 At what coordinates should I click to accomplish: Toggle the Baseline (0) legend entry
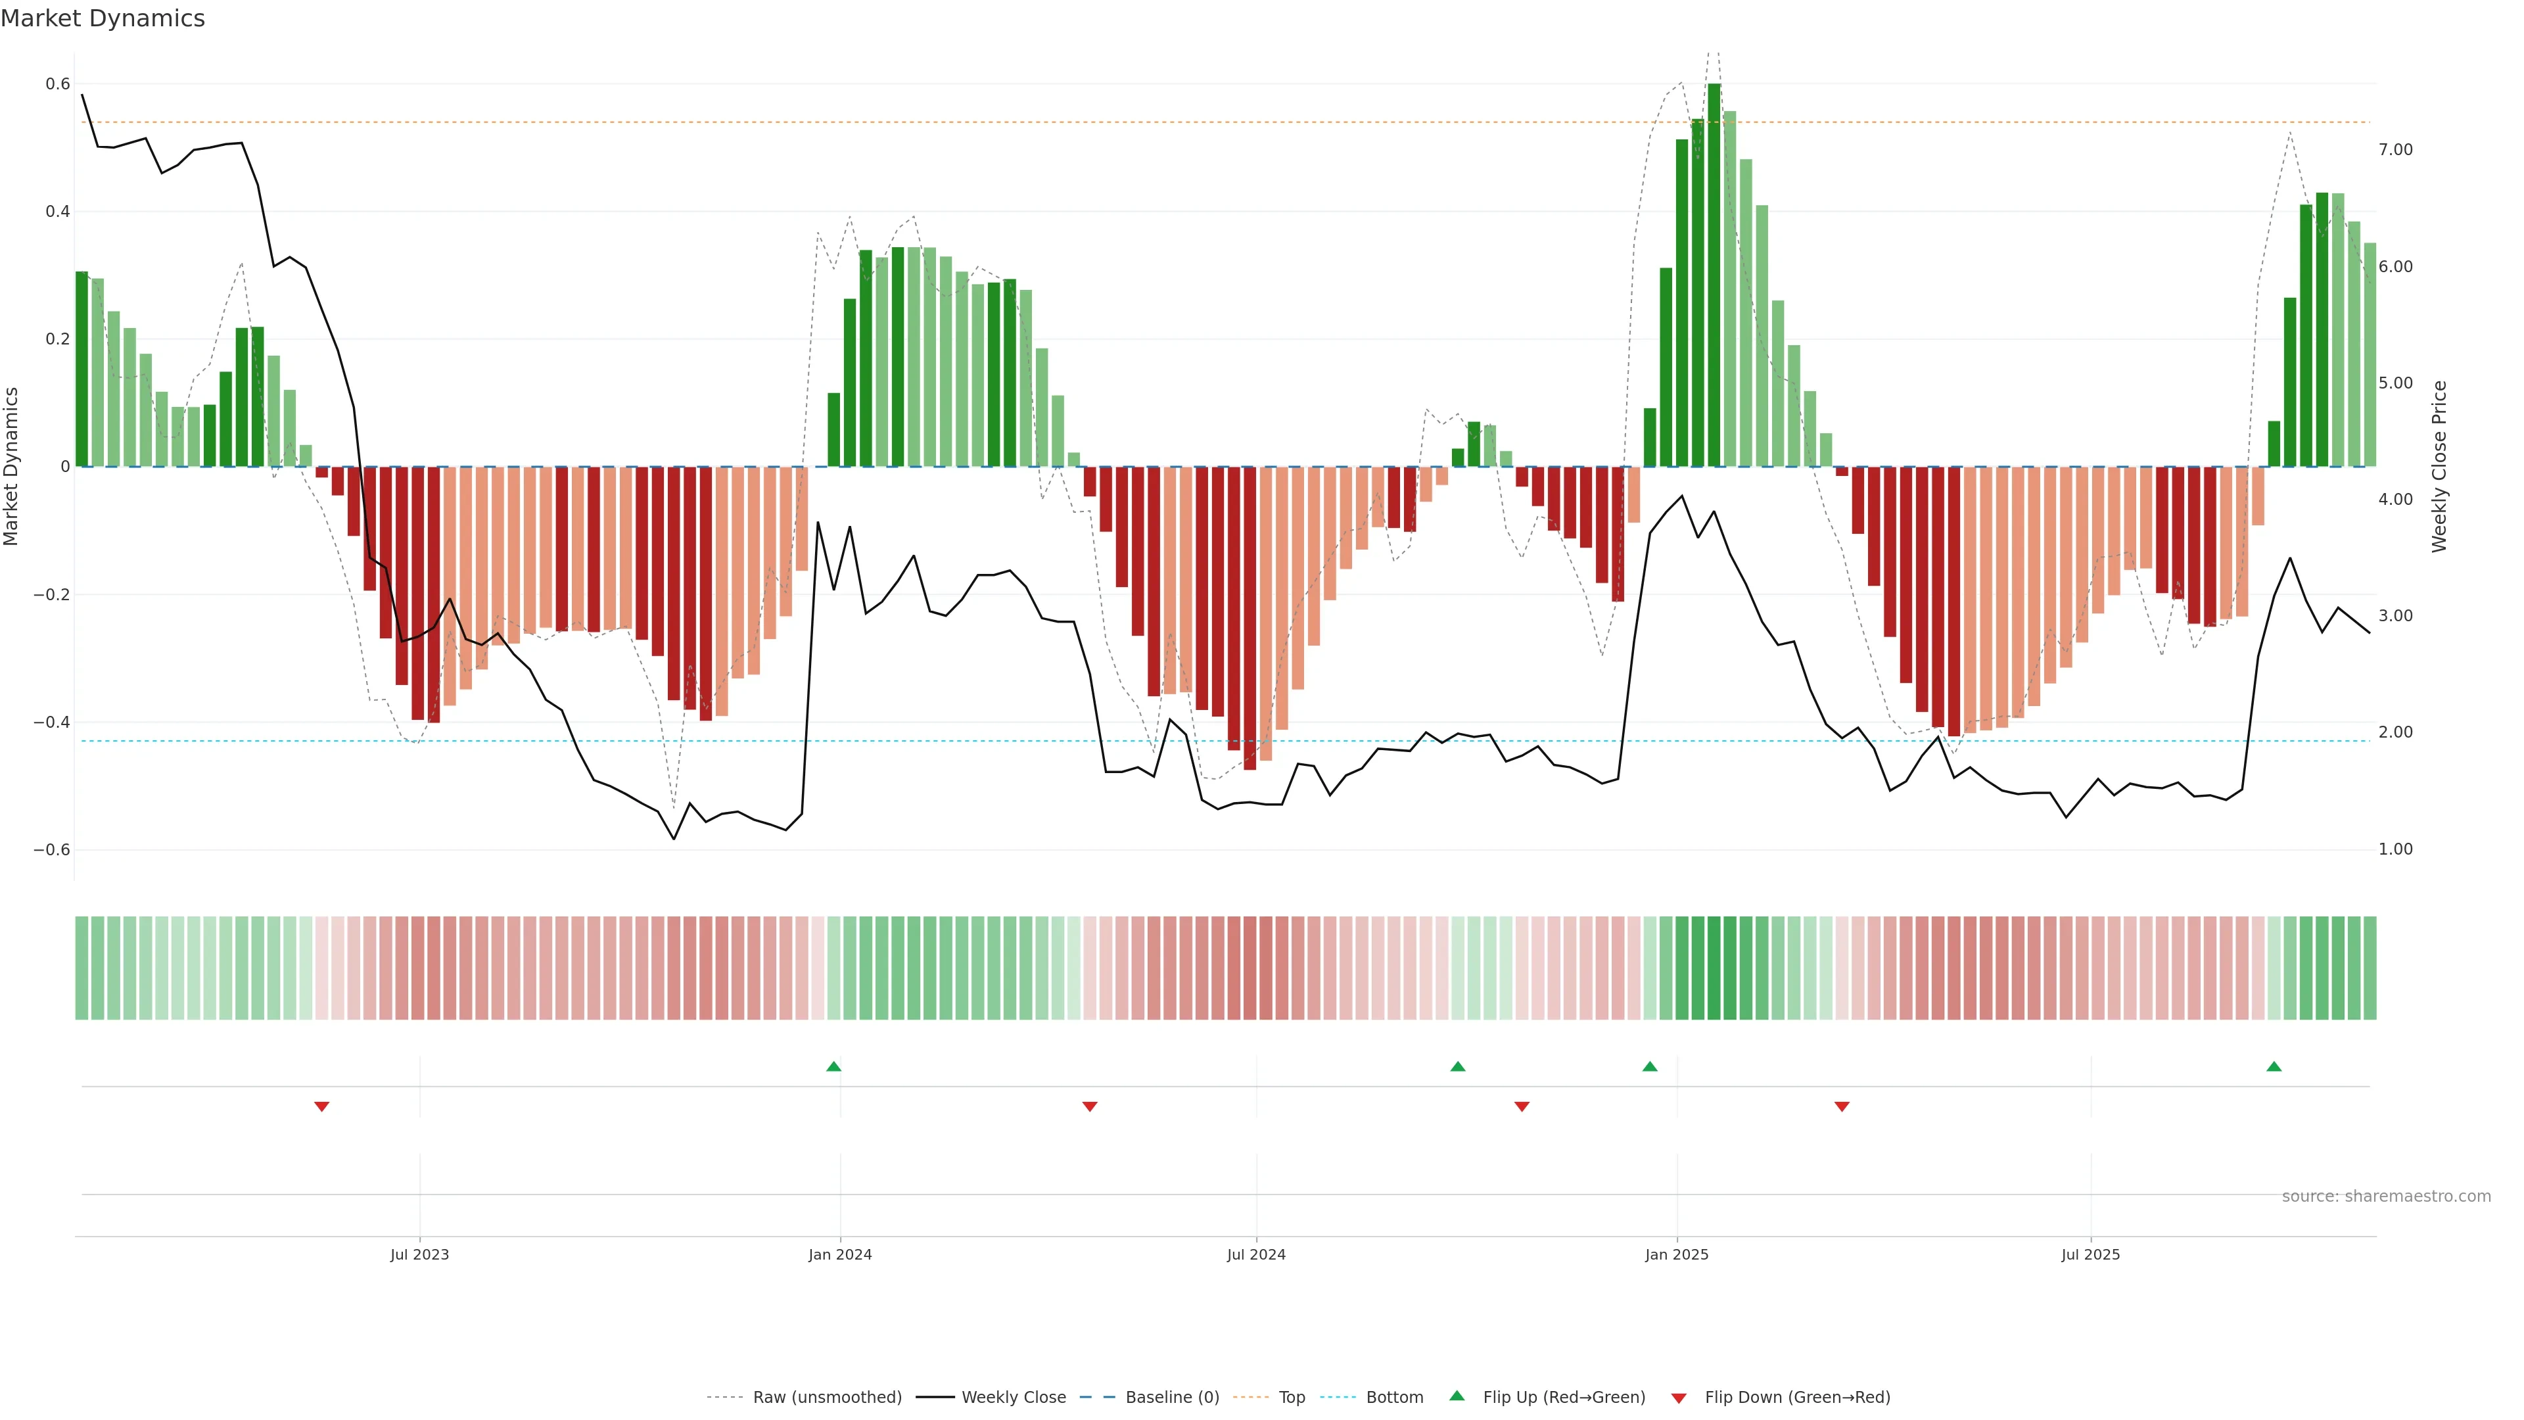(1172, 1398)
